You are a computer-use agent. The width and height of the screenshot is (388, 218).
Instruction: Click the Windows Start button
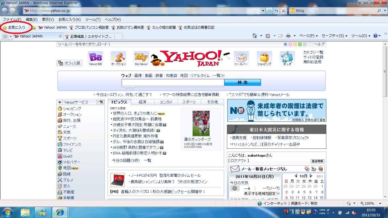tap(7, 212)
